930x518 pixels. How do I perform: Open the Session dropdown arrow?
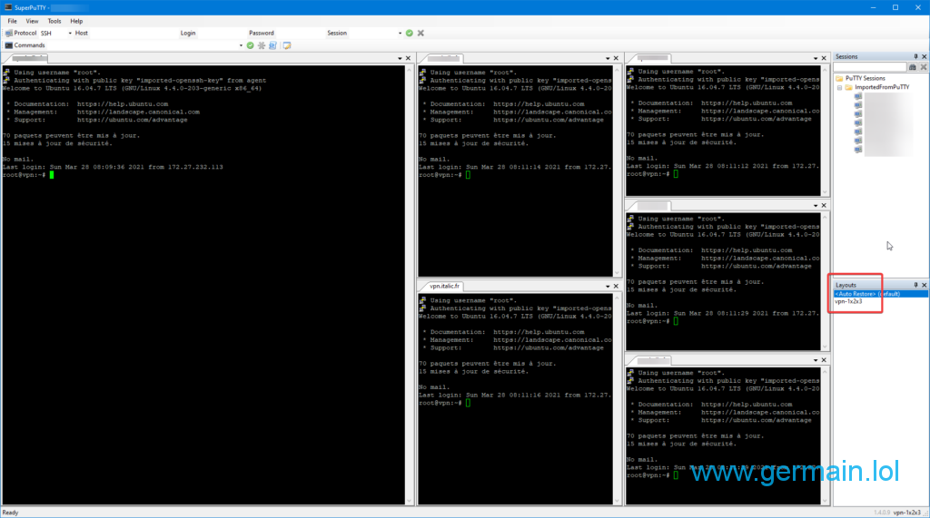point(400,33)
